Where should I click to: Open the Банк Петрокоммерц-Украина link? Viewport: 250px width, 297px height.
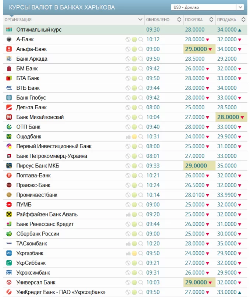click(x=52, y=156)
